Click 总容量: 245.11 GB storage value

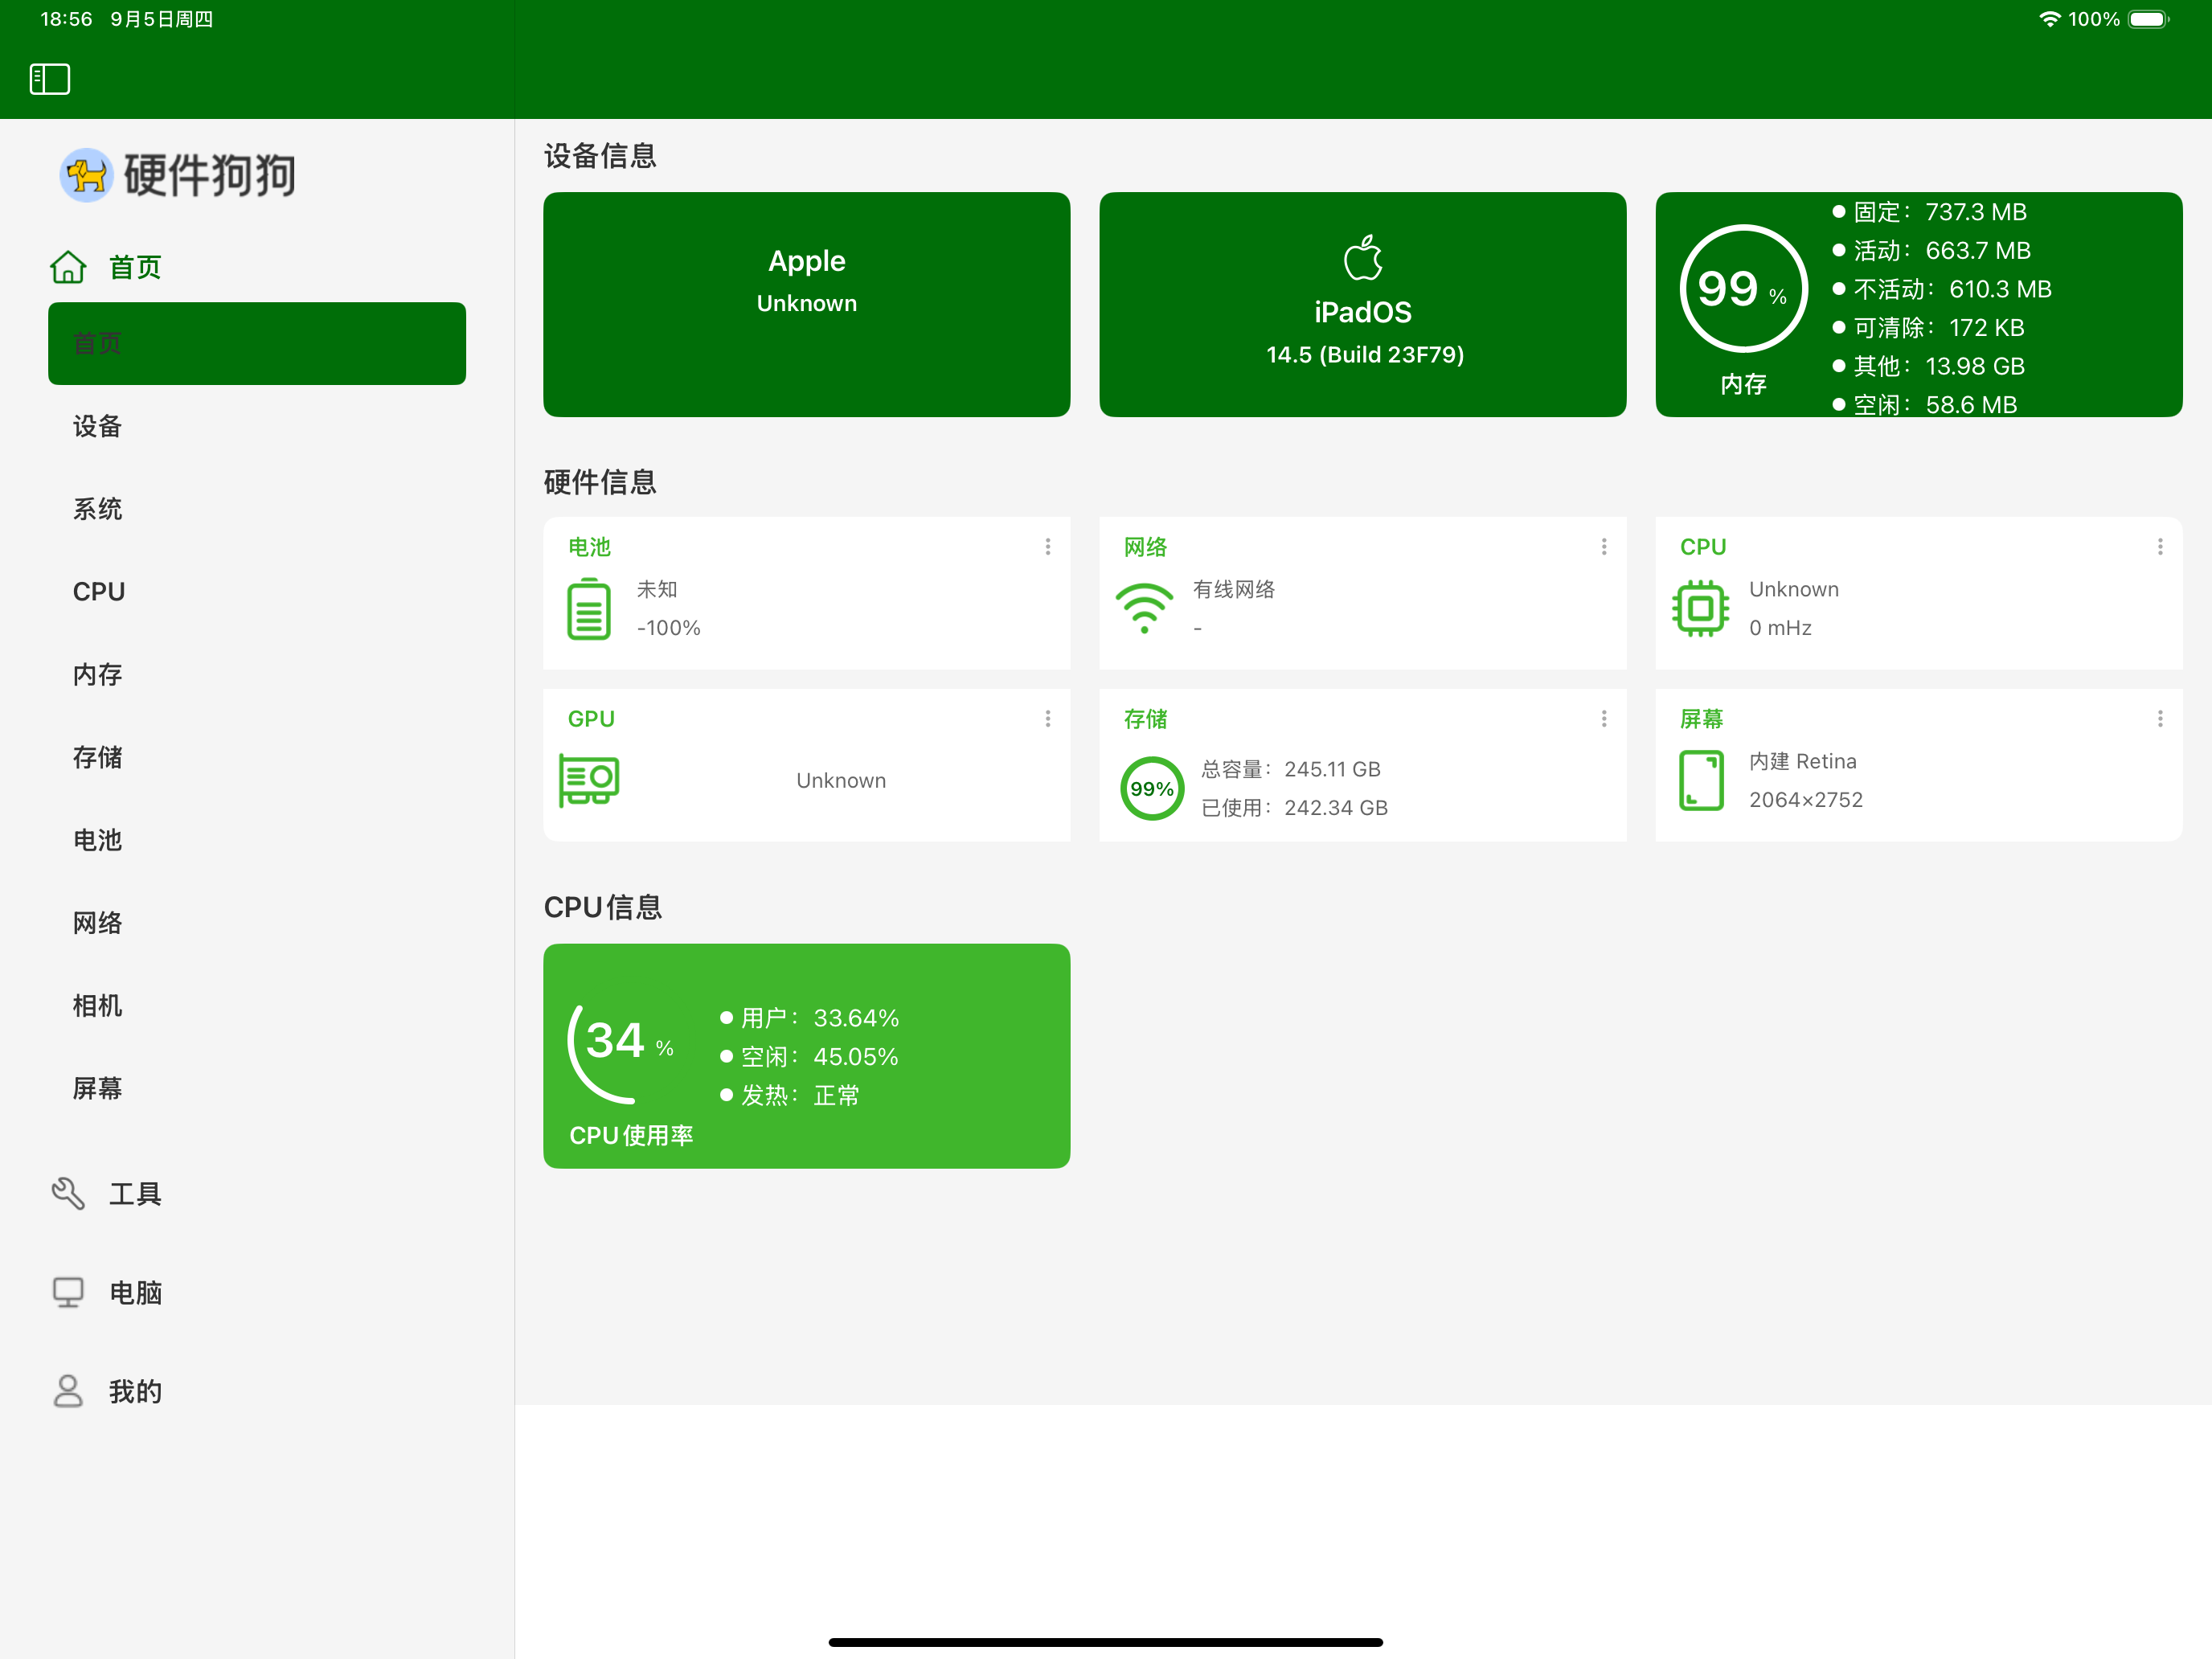click(x=1290, y=769)
